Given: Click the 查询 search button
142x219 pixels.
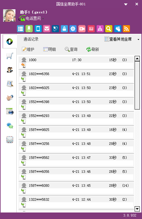Looking at the screenshot, I should coord(71,49).
